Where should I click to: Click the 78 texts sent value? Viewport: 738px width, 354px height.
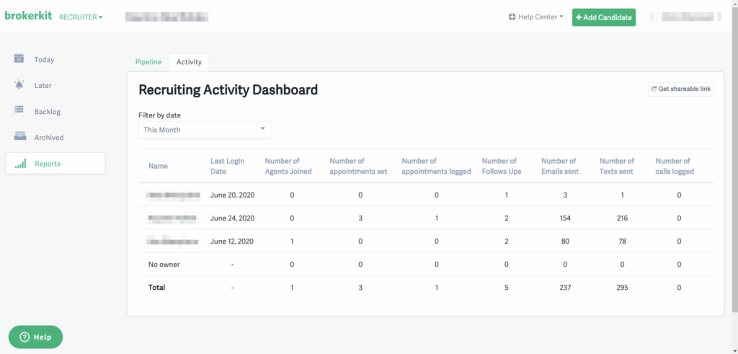coord(622,242)
